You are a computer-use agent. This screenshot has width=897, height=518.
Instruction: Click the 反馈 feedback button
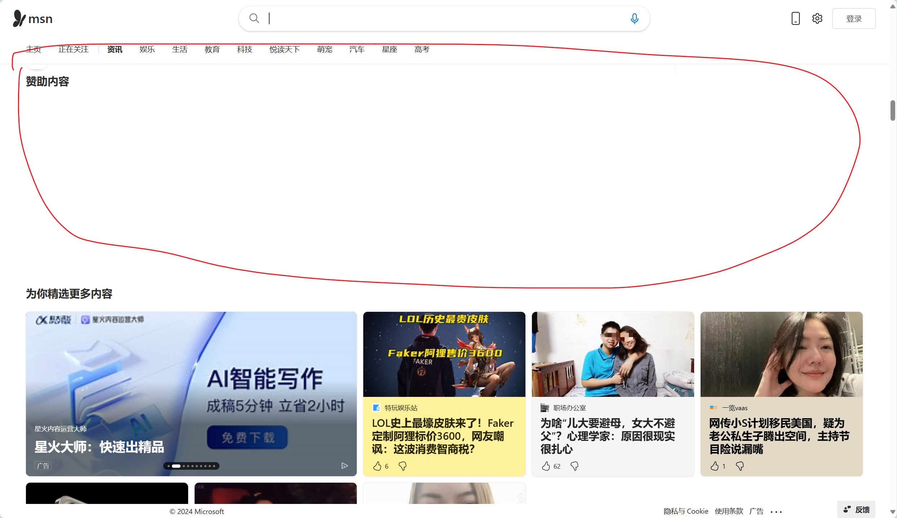point(857,509)
